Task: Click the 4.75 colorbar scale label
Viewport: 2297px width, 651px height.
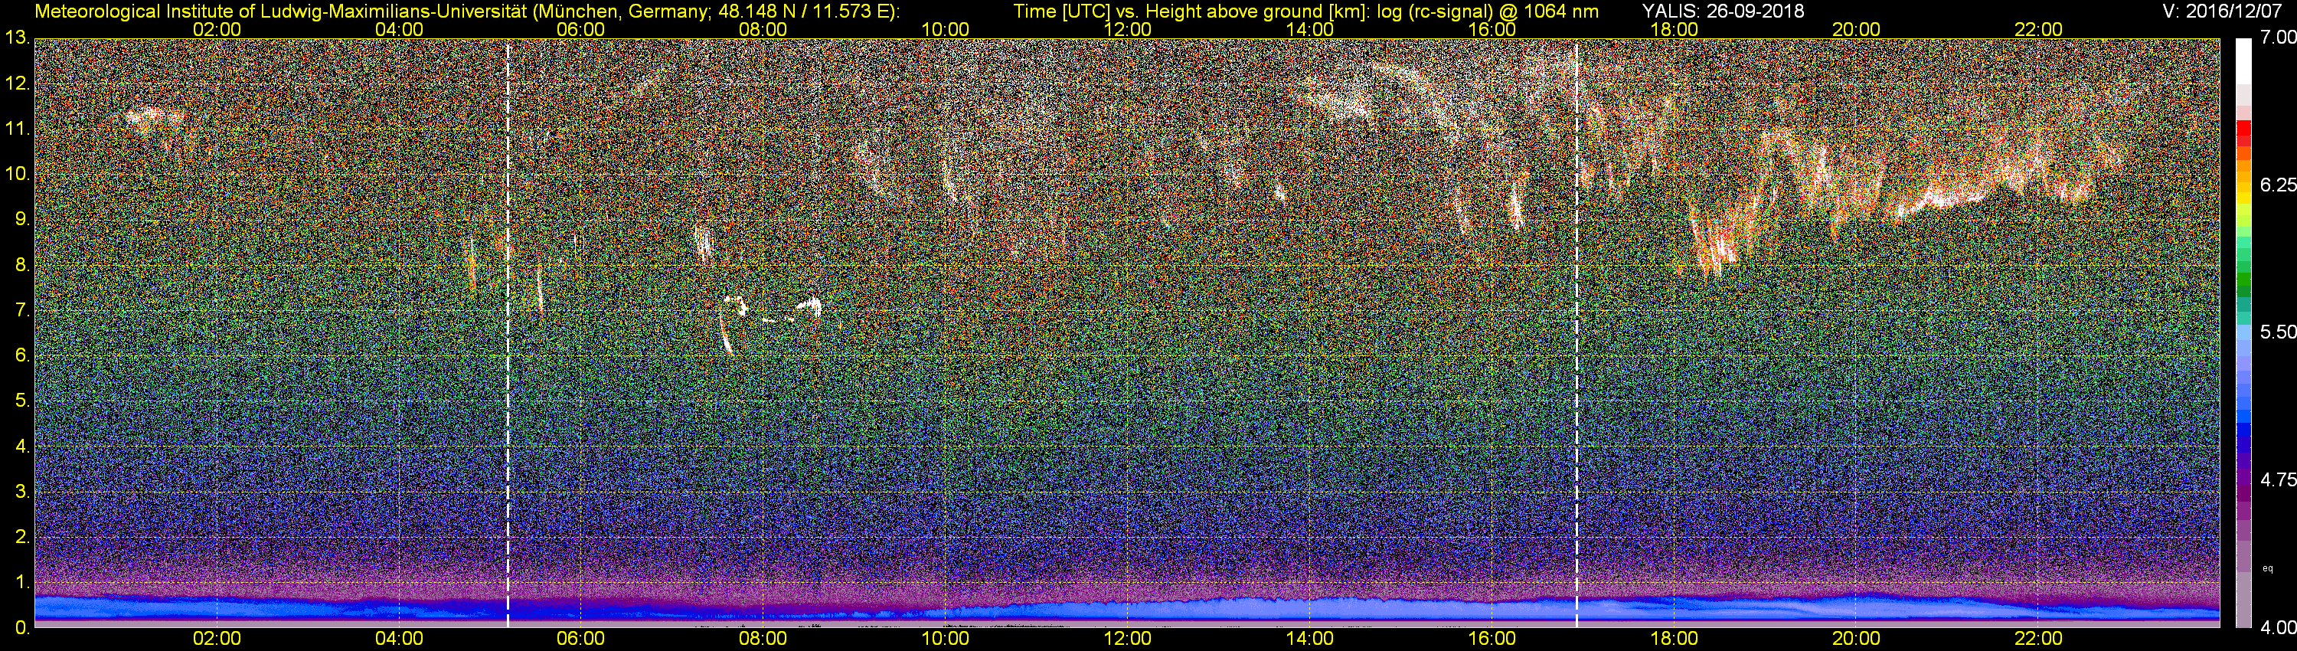Action: pos(2277,479)
